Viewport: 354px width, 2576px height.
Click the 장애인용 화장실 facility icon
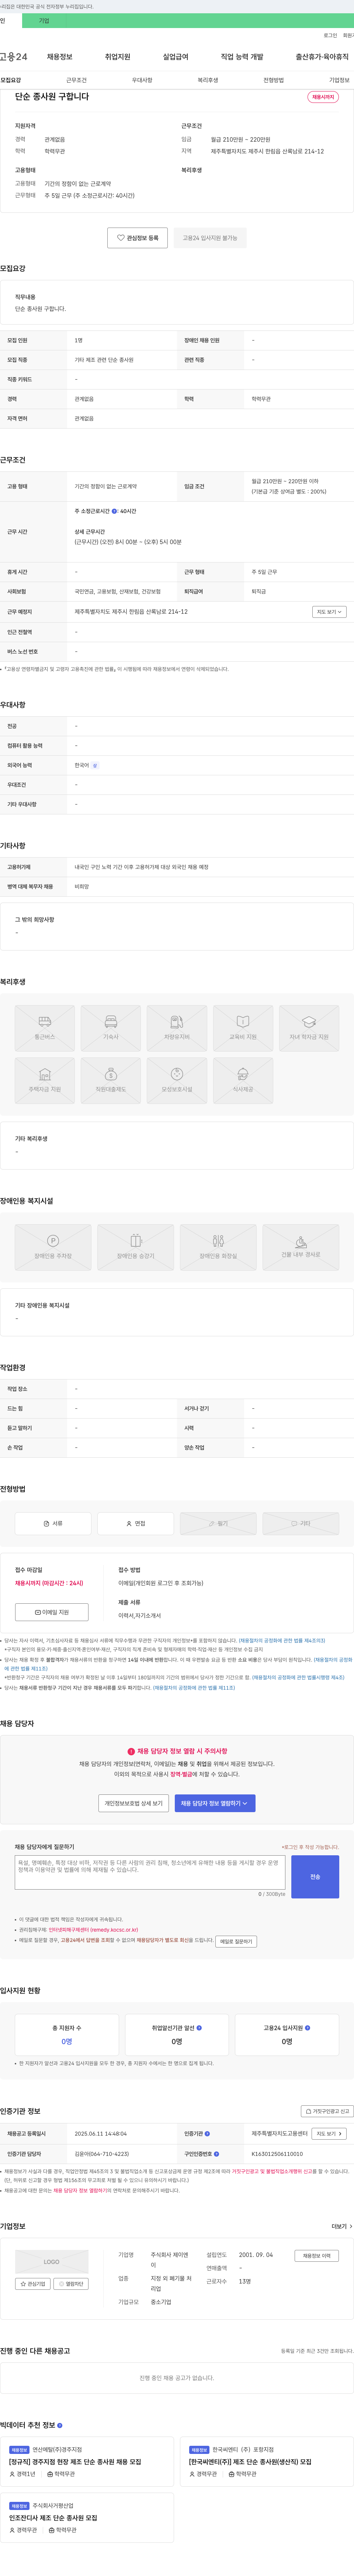(x=218, y=1247)
